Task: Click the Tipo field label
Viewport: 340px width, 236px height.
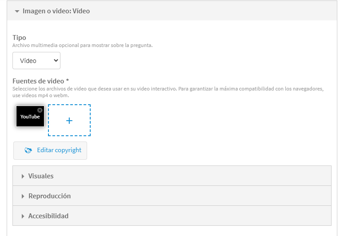Action: click(x=19, y=38)
